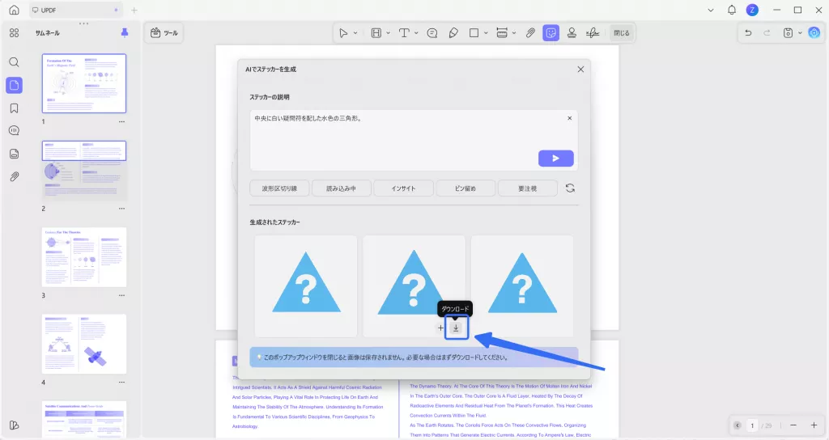Refresh the suggestion chips
829x440 pixels.
pos(570,188)
